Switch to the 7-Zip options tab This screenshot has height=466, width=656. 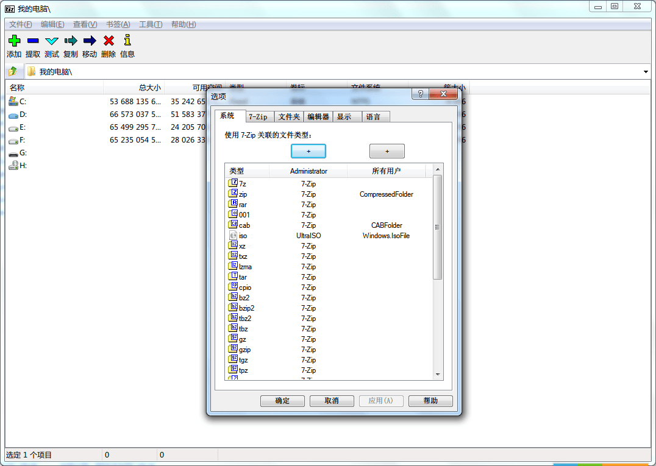point(258,117)
